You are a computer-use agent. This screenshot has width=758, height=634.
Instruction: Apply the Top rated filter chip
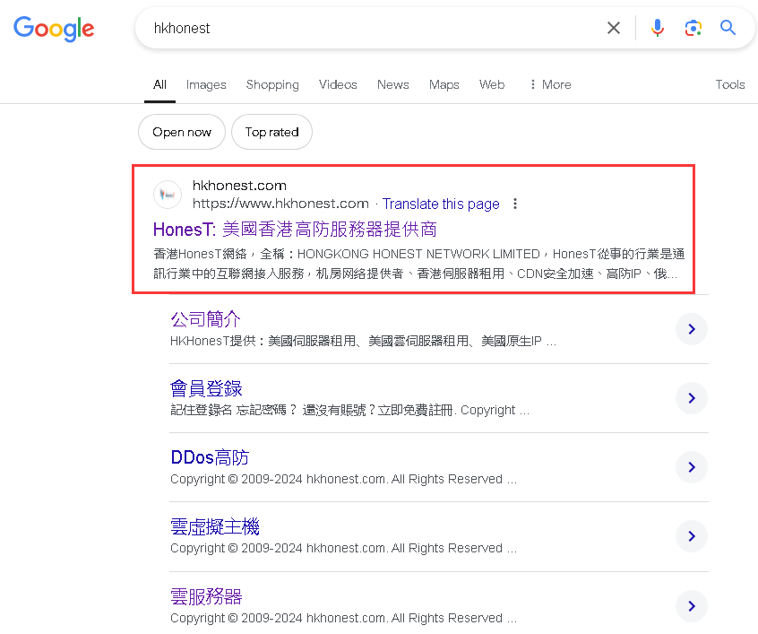271,132
